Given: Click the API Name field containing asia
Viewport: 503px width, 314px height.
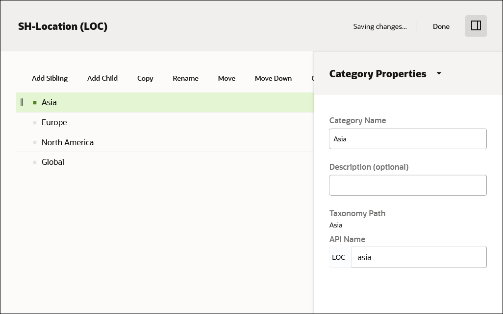Looking at the screenshot, I should tap(419, 257).
